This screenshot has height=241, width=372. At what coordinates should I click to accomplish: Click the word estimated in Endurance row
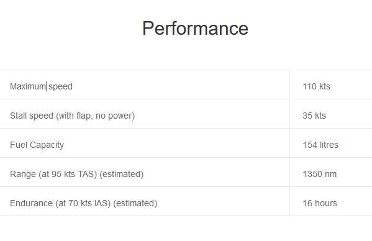click(135, 203)
